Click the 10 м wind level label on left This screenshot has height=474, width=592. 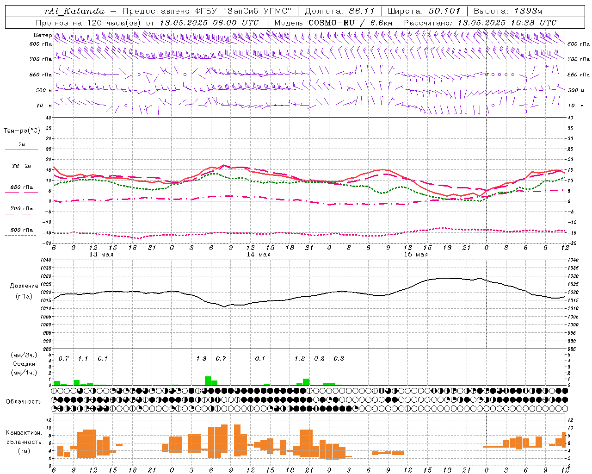[x=44, y=106]
